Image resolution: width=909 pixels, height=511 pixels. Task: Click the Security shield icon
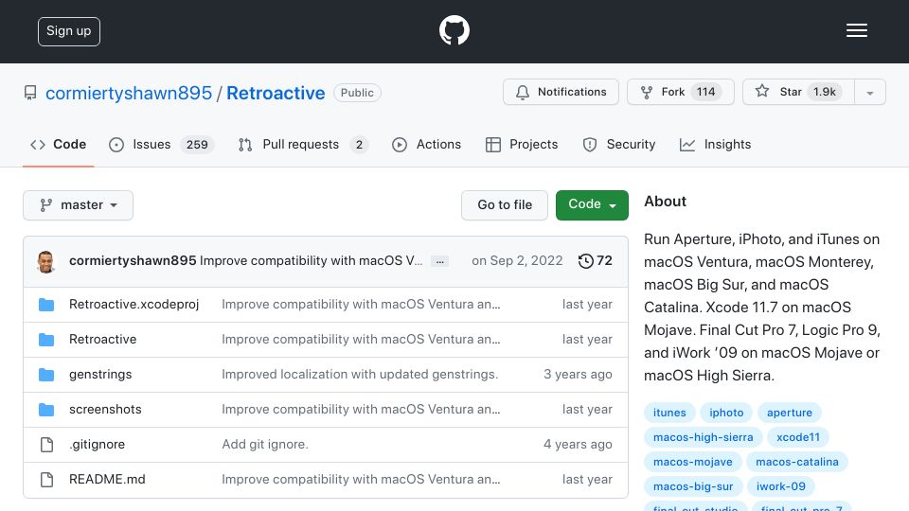(590, 145)
